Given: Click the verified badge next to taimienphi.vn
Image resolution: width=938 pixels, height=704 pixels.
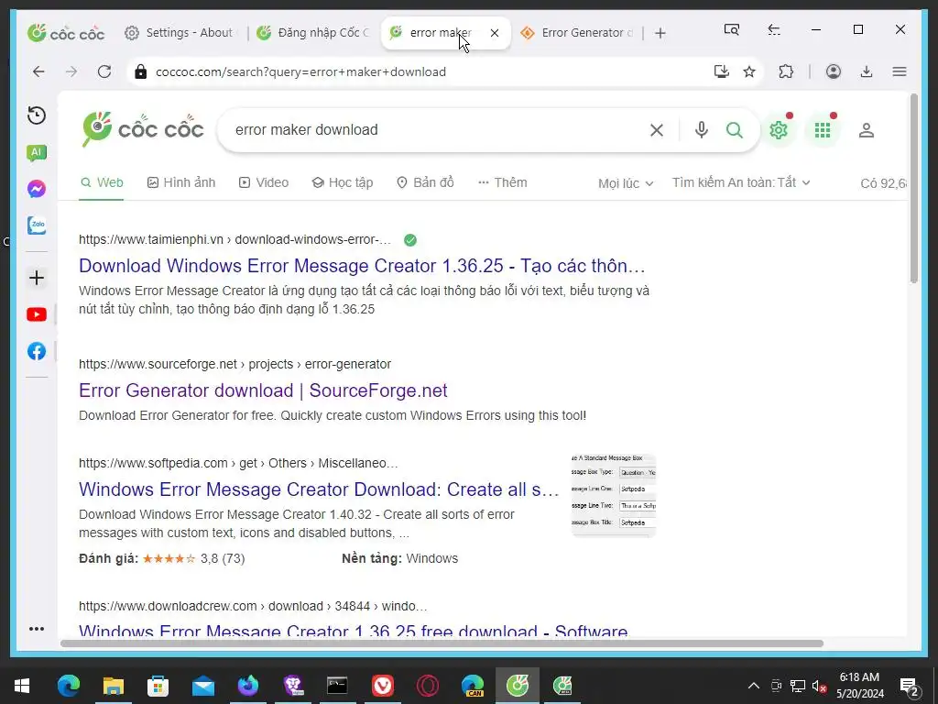Looking at the screenshot, I should coord(410,240).
